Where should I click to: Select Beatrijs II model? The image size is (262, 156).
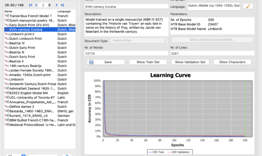click(40, 61)
